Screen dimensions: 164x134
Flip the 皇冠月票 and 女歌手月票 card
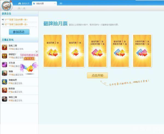point(97,51)
